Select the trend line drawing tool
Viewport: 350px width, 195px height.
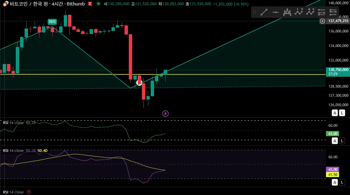point(264,12)
